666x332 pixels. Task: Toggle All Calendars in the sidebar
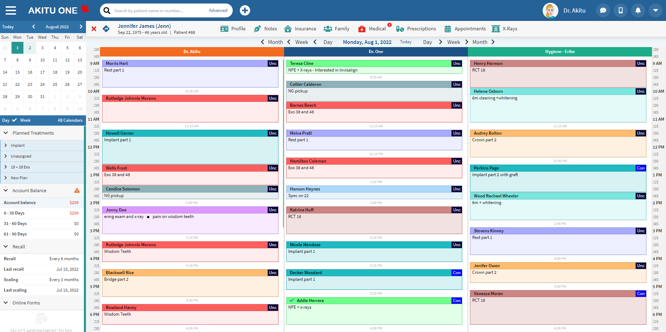click(x=70, y=120)
